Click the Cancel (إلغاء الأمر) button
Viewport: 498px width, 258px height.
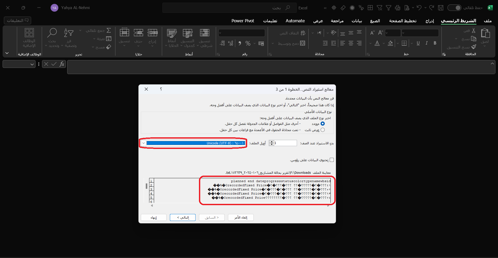pyautogui.click(x=241, y=218)
